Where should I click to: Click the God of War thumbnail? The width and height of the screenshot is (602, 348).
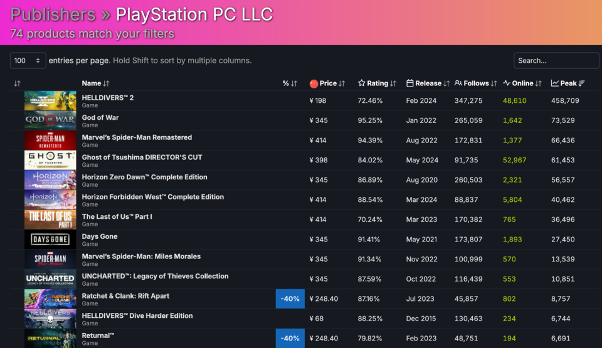pos(50,120)
